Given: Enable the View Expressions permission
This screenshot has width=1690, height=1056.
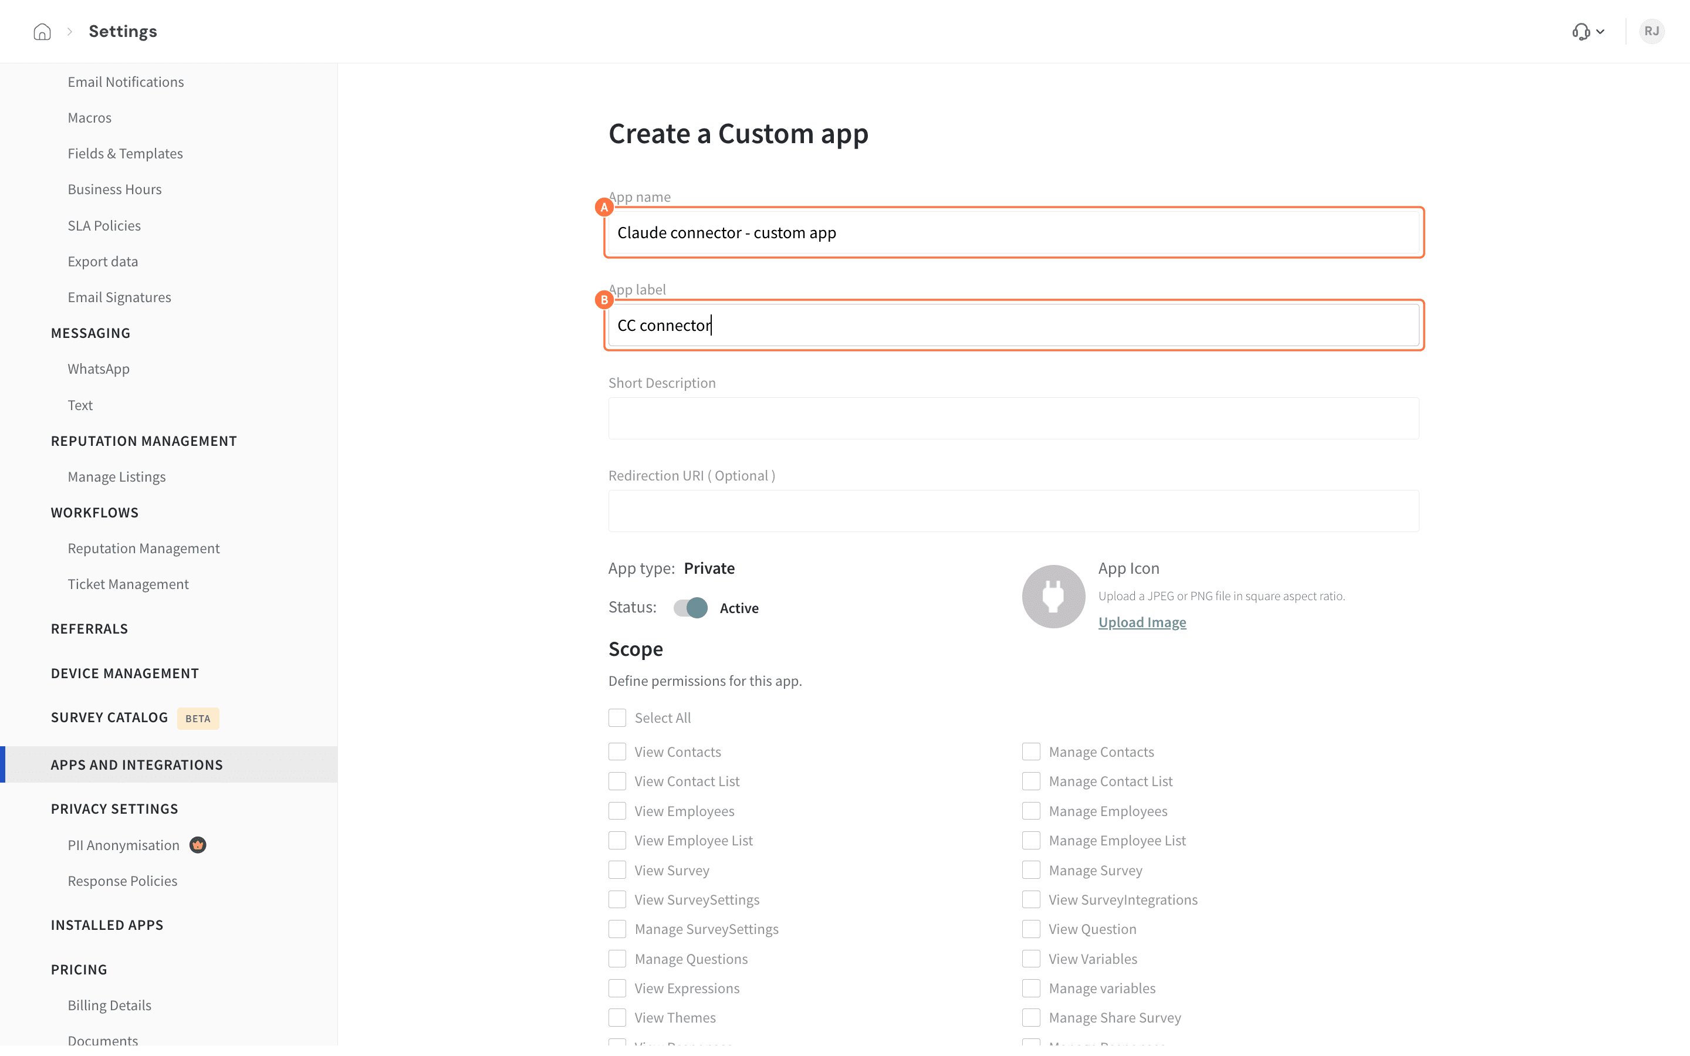Looking at the screenshot, I should 617,989.
